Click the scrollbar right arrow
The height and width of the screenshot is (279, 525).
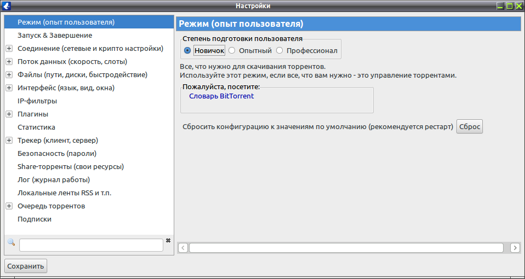[x=515, y=248]
